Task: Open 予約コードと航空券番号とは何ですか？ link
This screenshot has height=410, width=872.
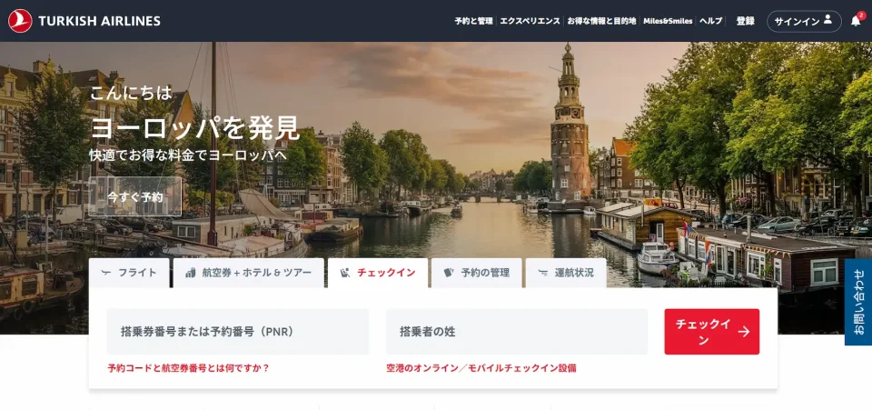Action: 189,367
